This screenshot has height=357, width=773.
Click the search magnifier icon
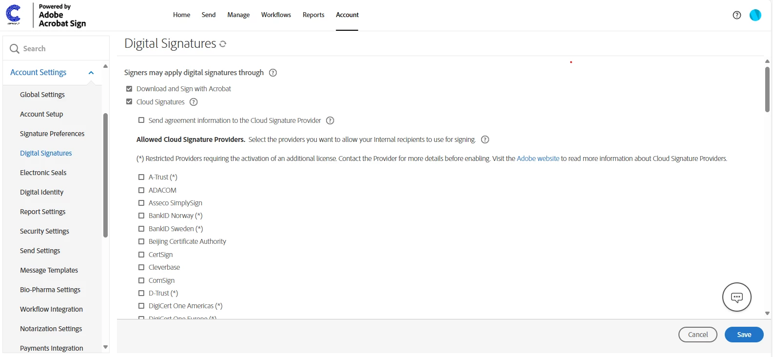point(15,49)
